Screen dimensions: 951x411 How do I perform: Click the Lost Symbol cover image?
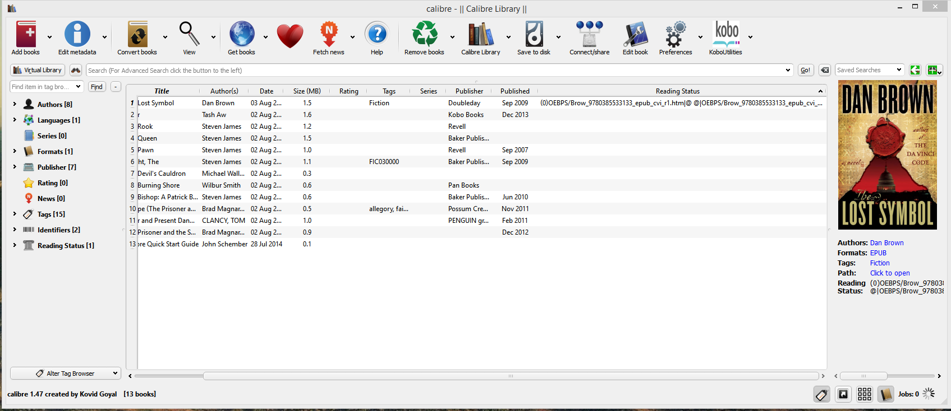click(887, 155)
